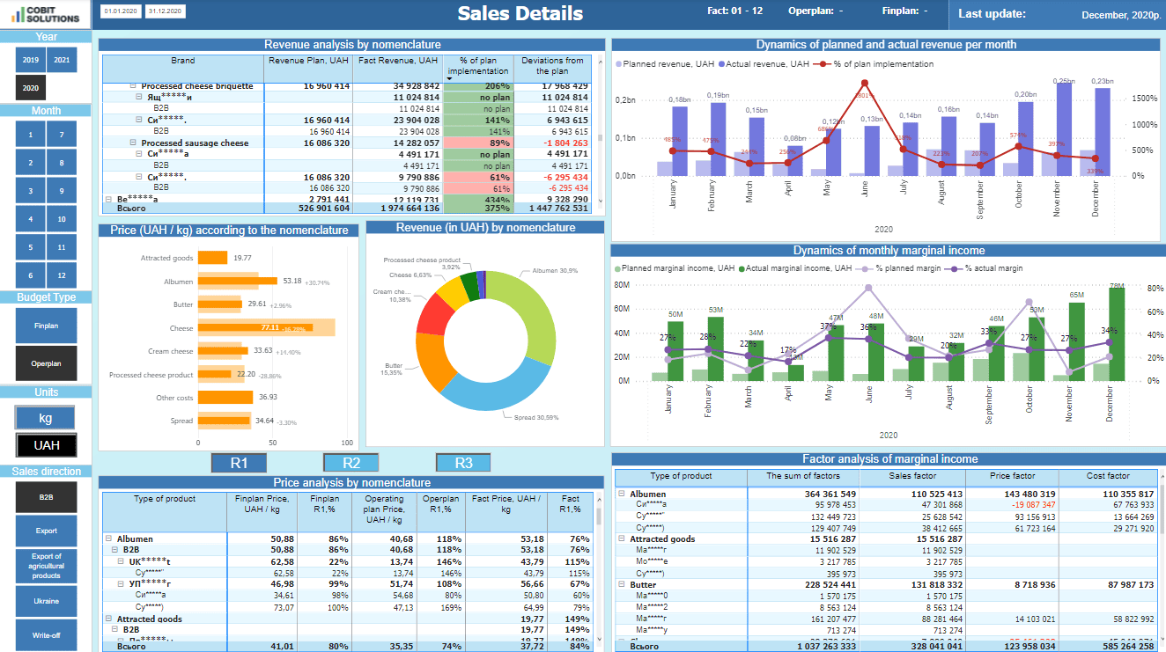Edit the start date 01.01.2020 field

[x=119, y=11]
